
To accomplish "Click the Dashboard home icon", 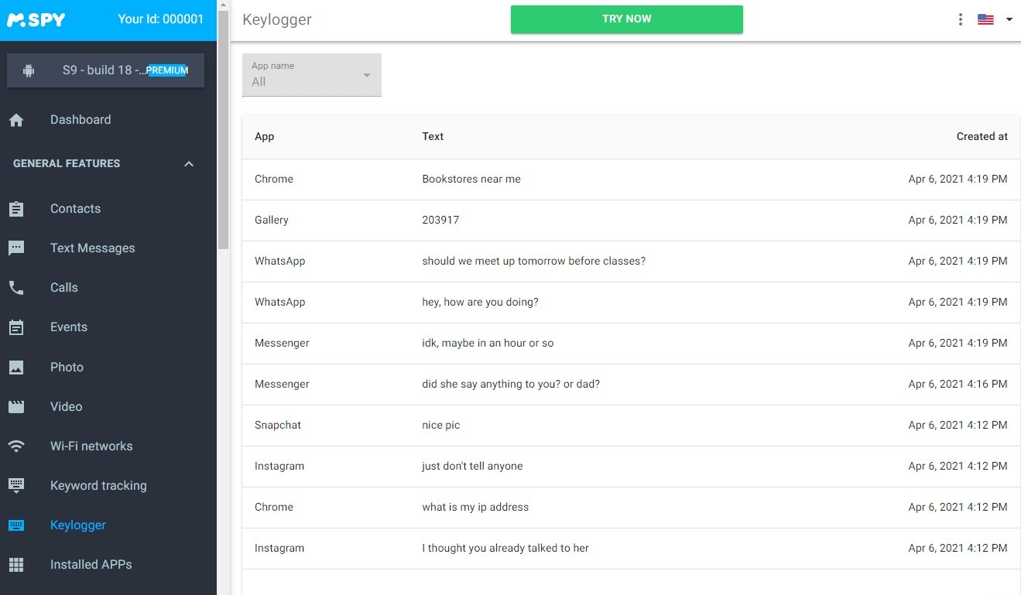I will click(16, 119).
